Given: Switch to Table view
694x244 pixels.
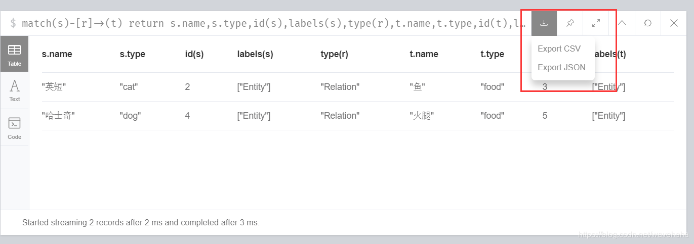Looking at the screenshot, I should [x=15, y=55].
